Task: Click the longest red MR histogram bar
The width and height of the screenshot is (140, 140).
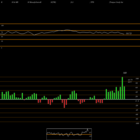Action: click(64, 104)
